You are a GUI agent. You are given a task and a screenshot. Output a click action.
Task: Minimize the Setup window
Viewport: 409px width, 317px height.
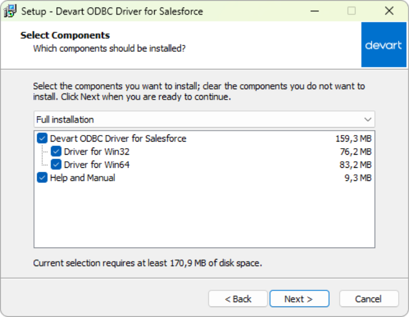tap(314, 11)
